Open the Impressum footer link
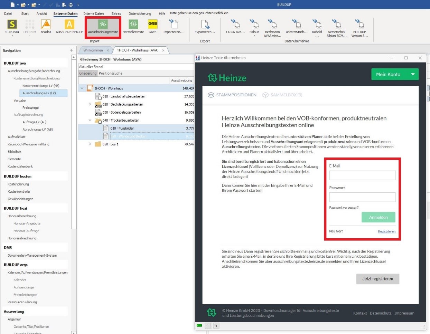This screenshot has height=334, width=430. coord(404,313)
